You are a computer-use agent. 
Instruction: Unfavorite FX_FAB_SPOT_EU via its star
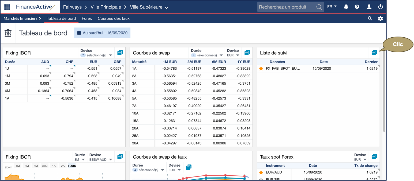click(261, 69)
